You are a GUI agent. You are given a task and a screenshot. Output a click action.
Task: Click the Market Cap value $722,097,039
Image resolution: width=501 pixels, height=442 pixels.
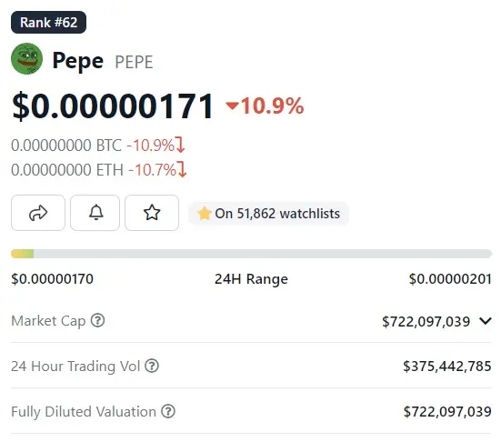426,322
